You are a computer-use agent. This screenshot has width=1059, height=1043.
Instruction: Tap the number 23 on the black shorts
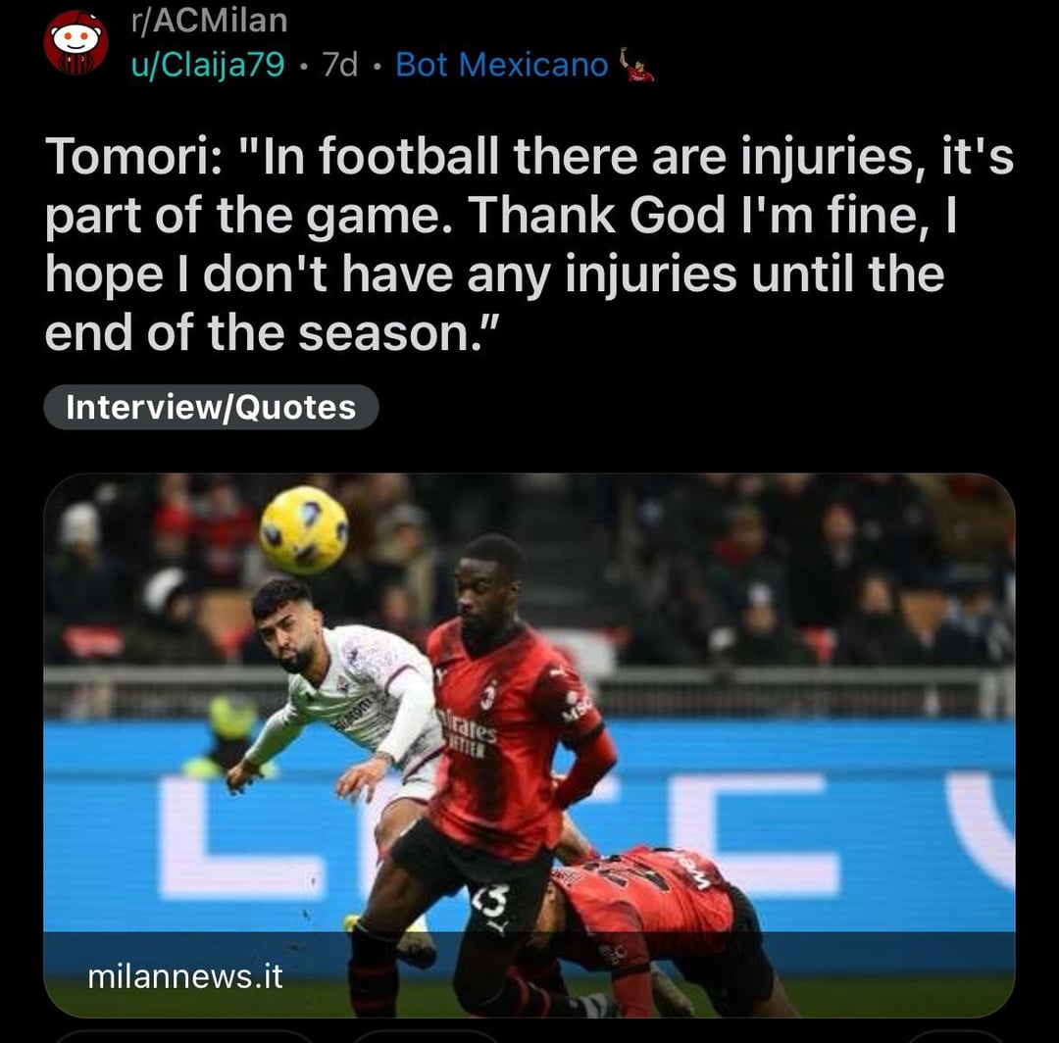click(489, 900)
